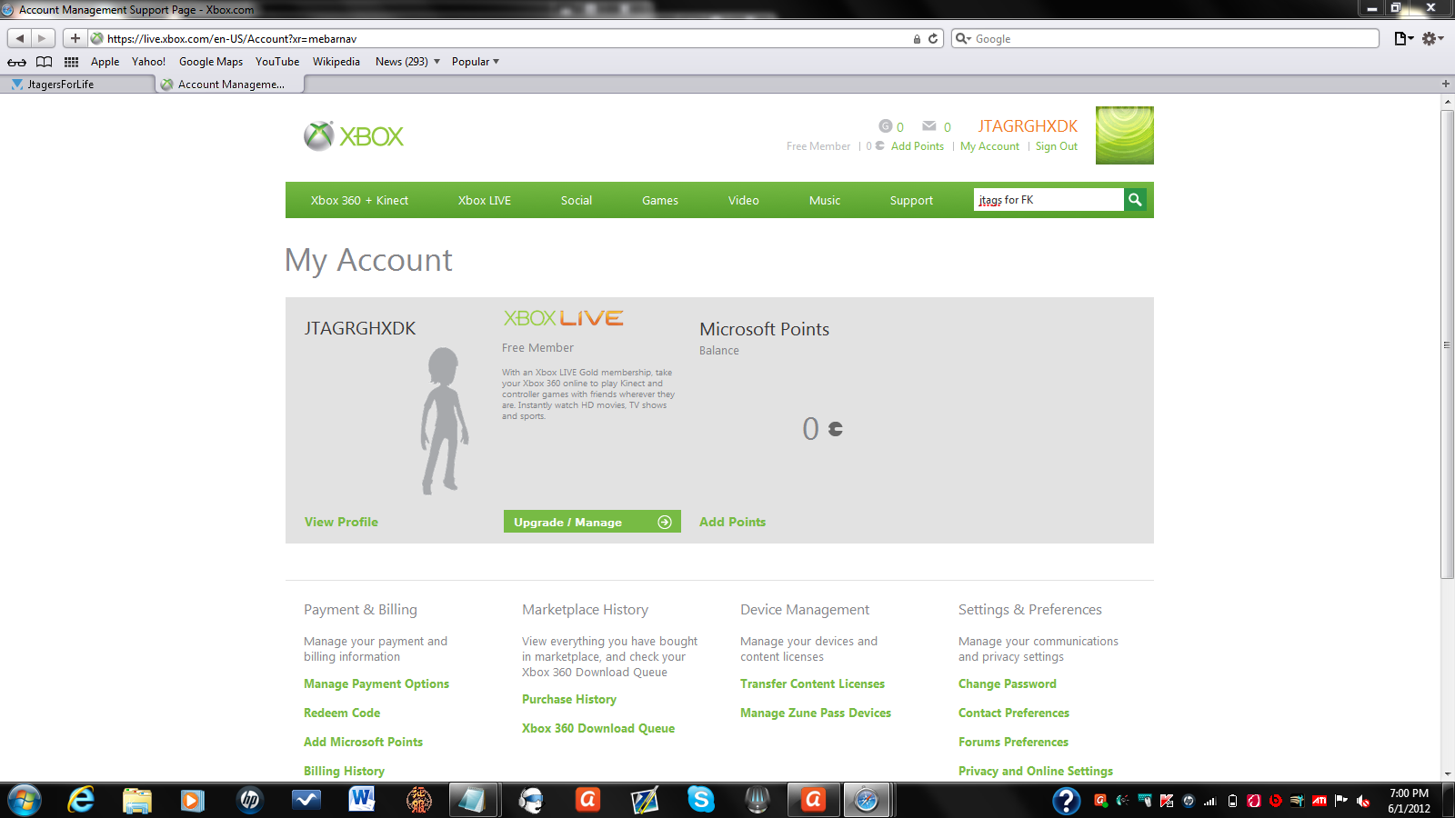Open the Top Sites grid icon

(x=71, y=62)
